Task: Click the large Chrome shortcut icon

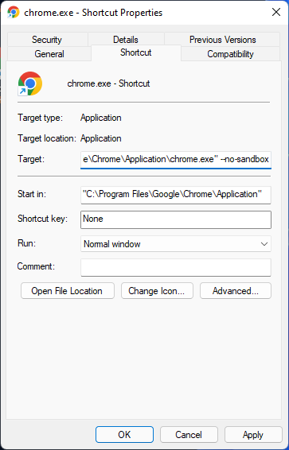Action: coord(30,83)
